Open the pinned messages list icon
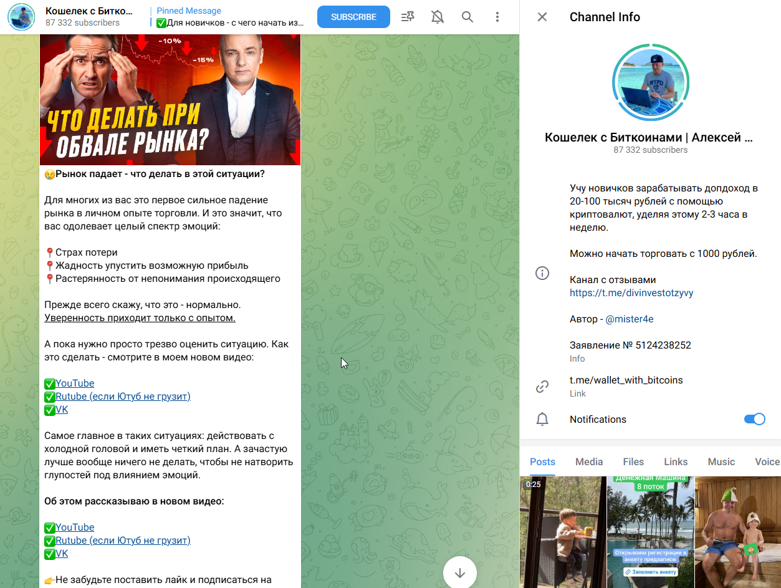This screenshot has height=588, width=781. 408,17
